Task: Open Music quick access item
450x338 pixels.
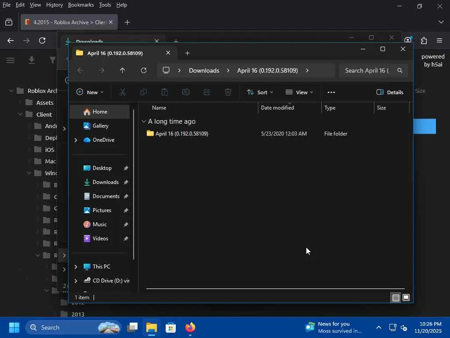Action: click(100, 224)
